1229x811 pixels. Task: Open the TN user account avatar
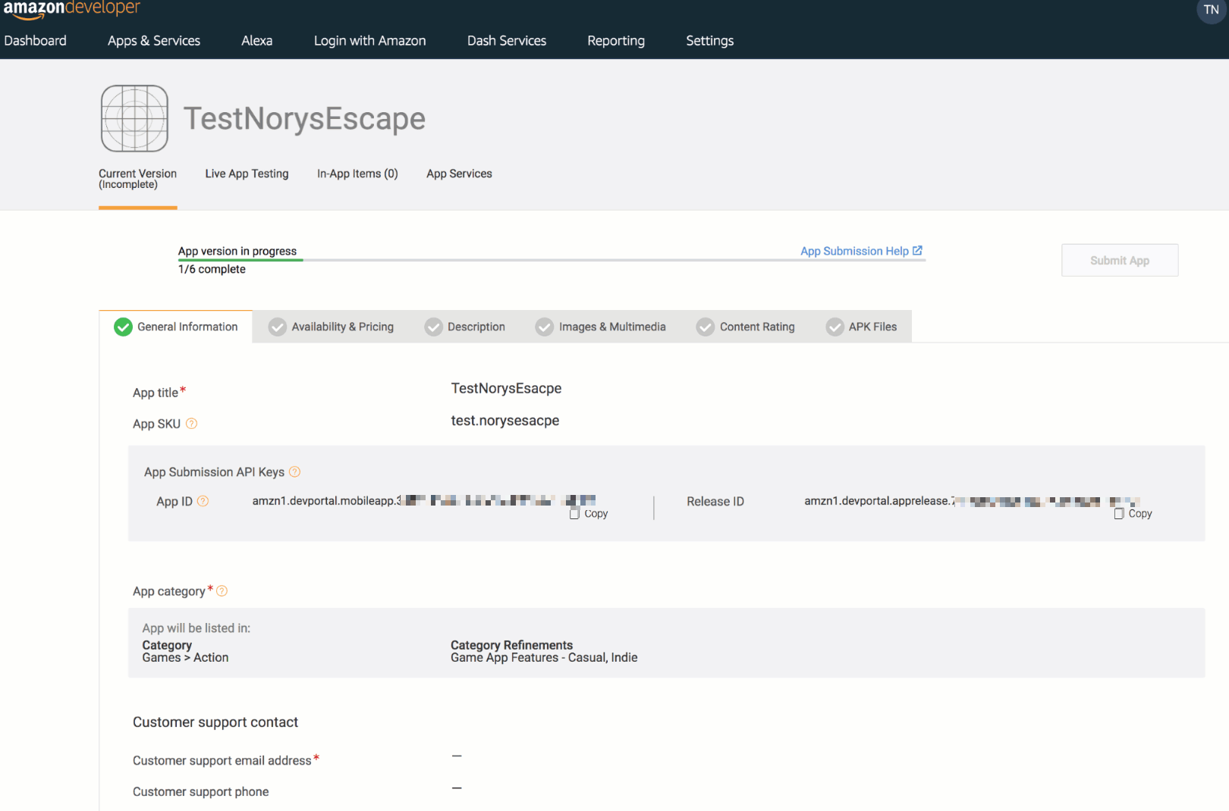pyautogui.click(x=1211, y=11)
